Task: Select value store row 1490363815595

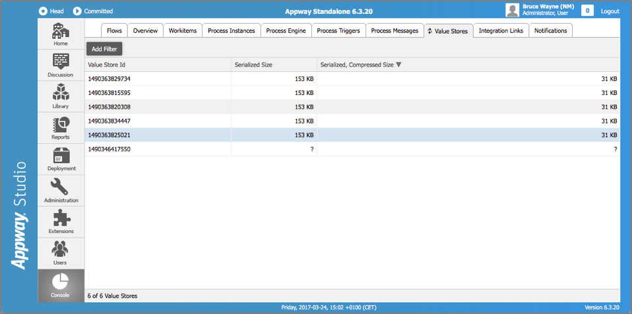Action: point(352,93)
